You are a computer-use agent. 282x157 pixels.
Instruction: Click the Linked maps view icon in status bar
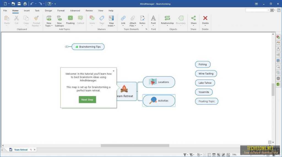[x=218, y=155]
